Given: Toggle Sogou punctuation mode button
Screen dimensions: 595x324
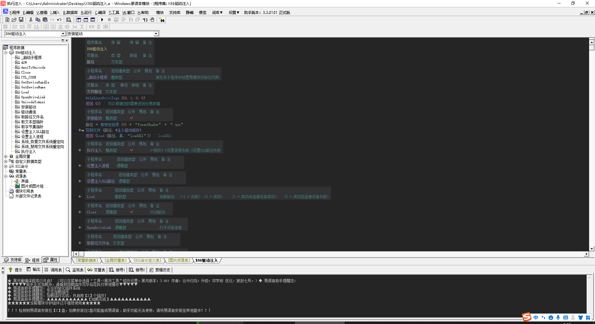Looking at the screenshot, I should (543, 318).
